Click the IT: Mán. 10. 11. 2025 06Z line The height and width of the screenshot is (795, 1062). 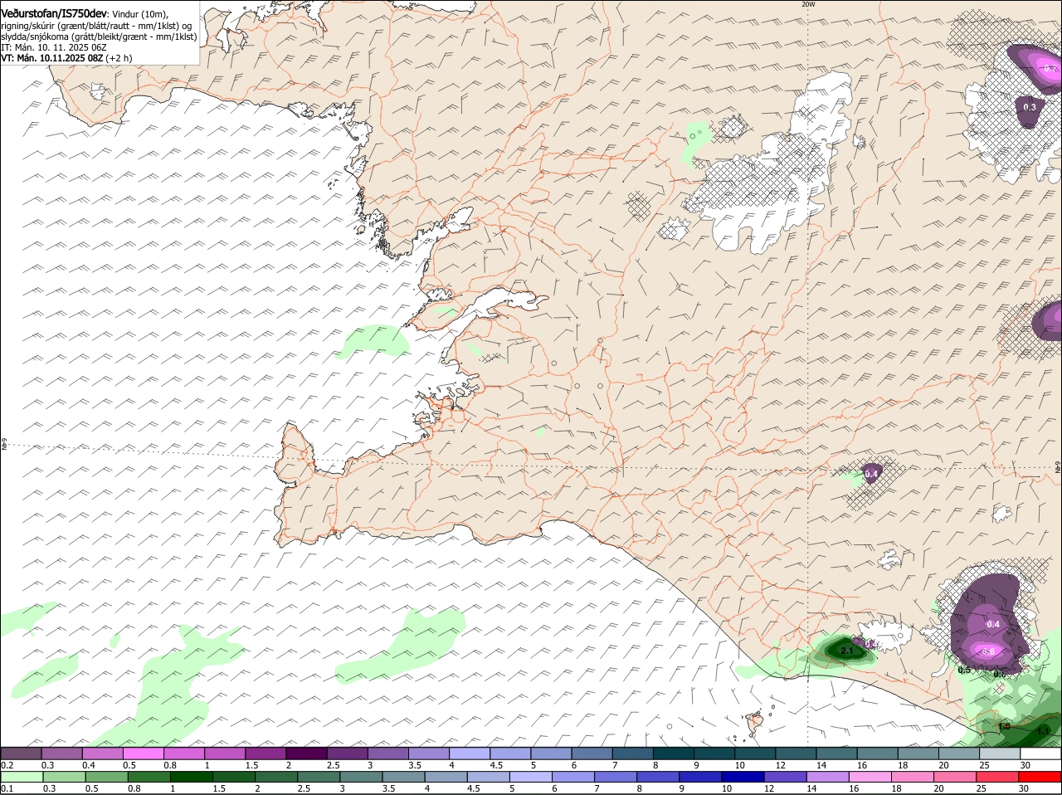coord(54,47)
